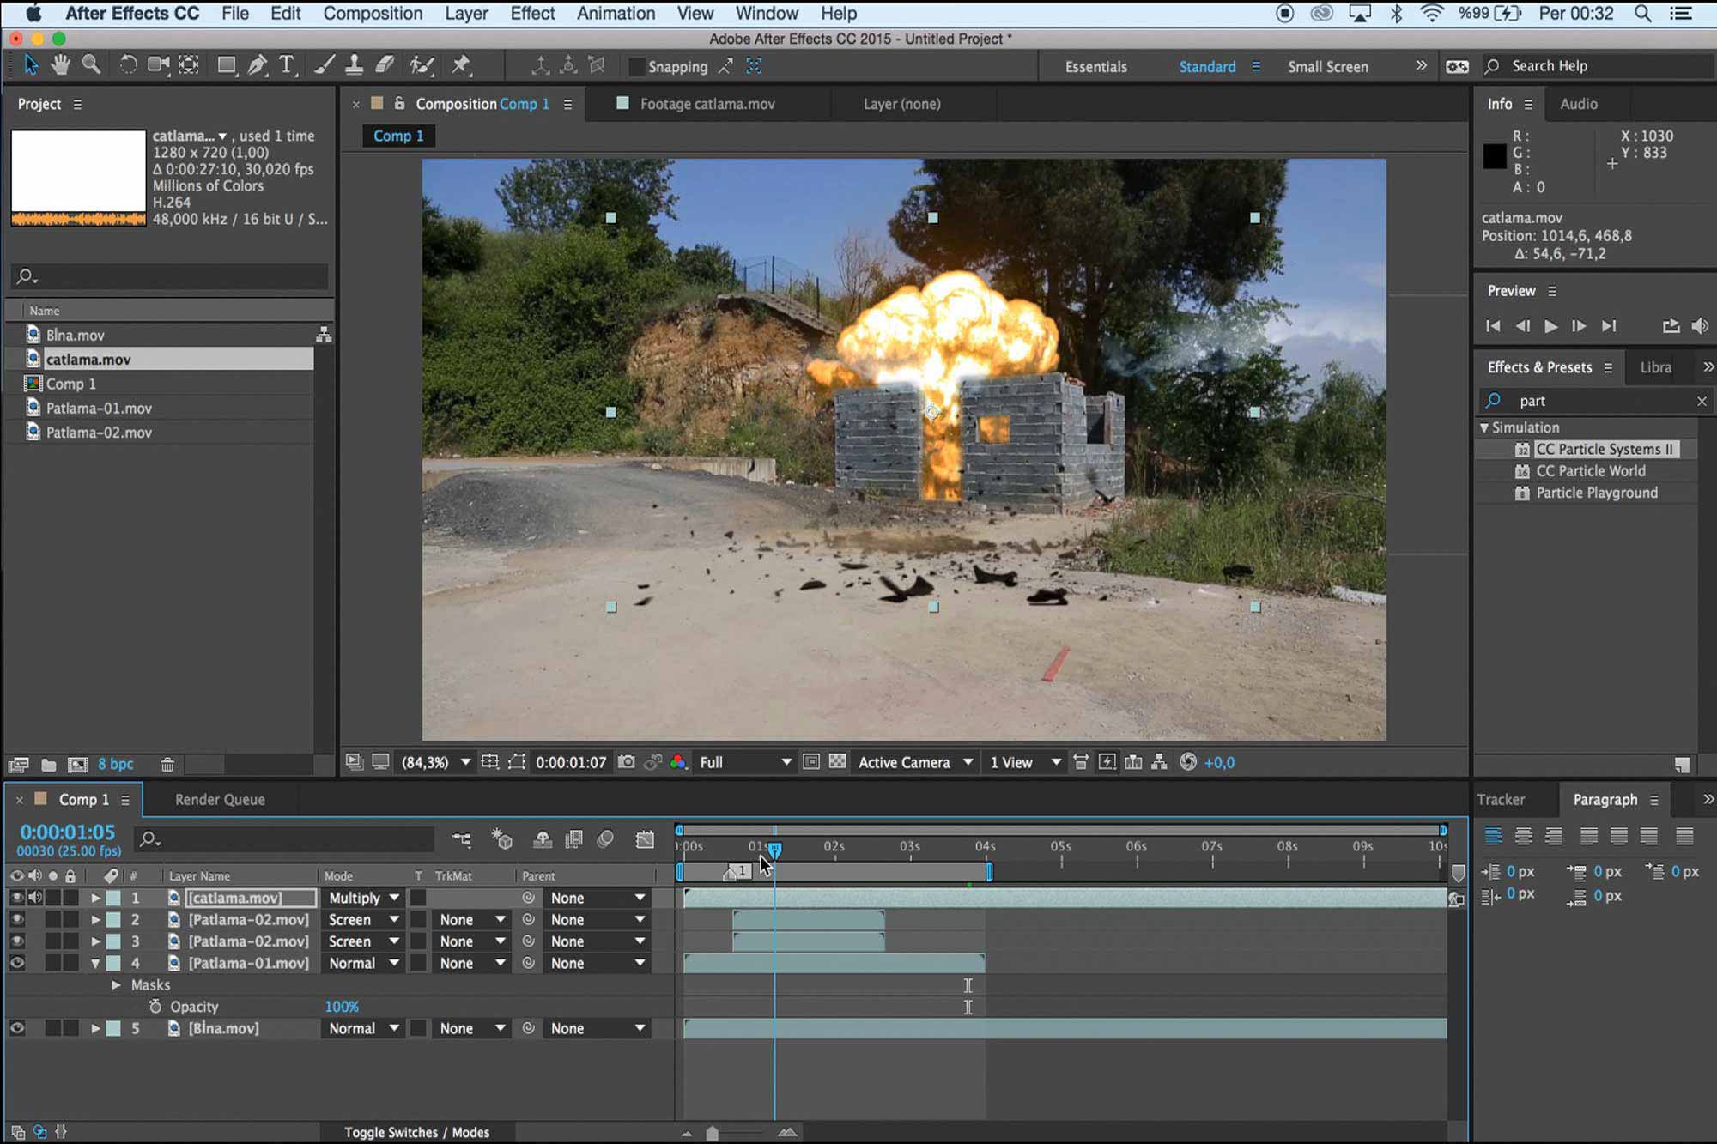Mute audio of the catlama.mov layer
This screenshot has width=1717, height=1144.
(x=34, y=898)
